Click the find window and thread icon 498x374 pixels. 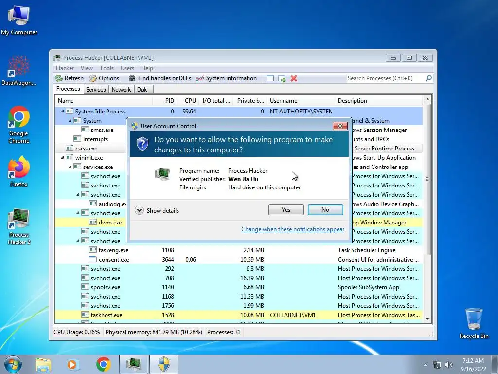click(x=282, y=78)
